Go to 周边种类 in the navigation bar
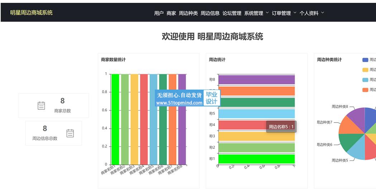Screen dimensions: 376x196 (x=188, y=13)
